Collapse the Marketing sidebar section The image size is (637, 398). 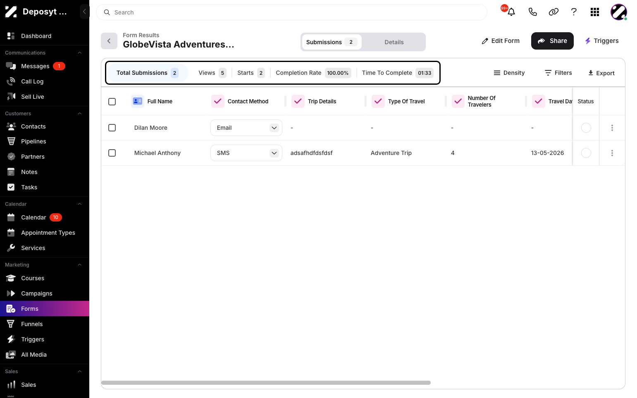tap(80, 265)
